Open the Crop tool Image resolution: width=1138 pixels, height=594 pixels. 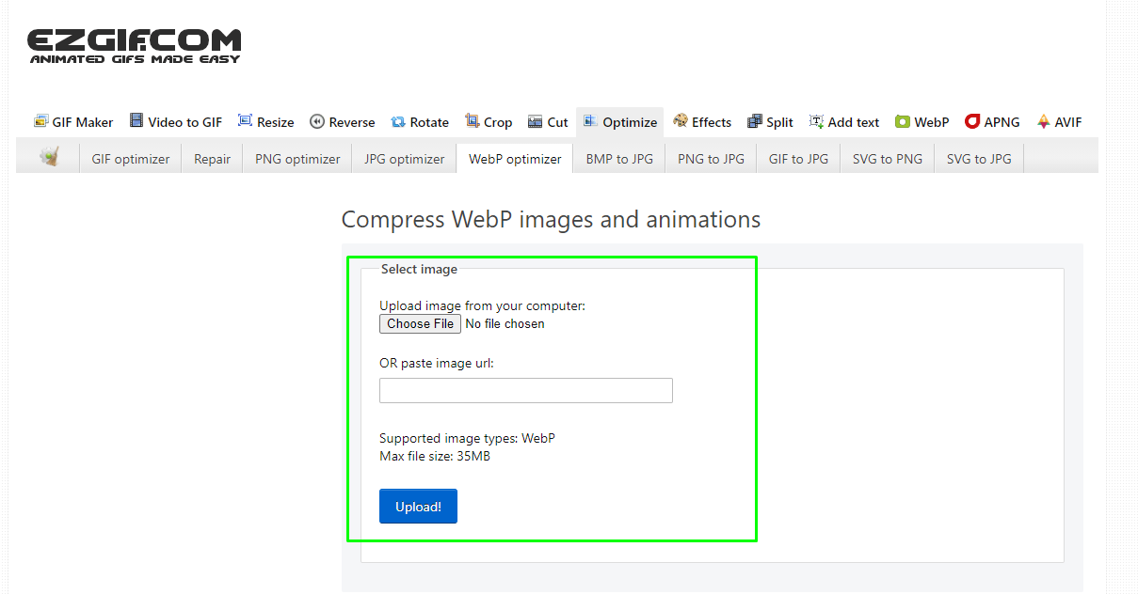click(x=489, y=122)
